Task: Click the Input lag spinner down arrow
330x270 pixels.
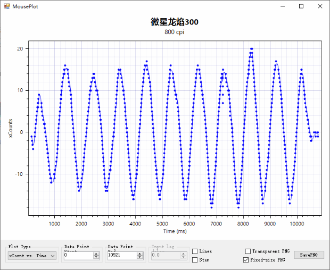Action: 183,257
